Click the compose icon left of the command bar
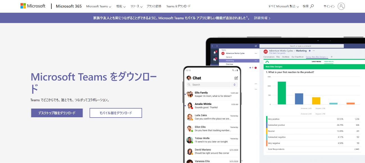The image size is (365, 163). [x=256, y=46]
